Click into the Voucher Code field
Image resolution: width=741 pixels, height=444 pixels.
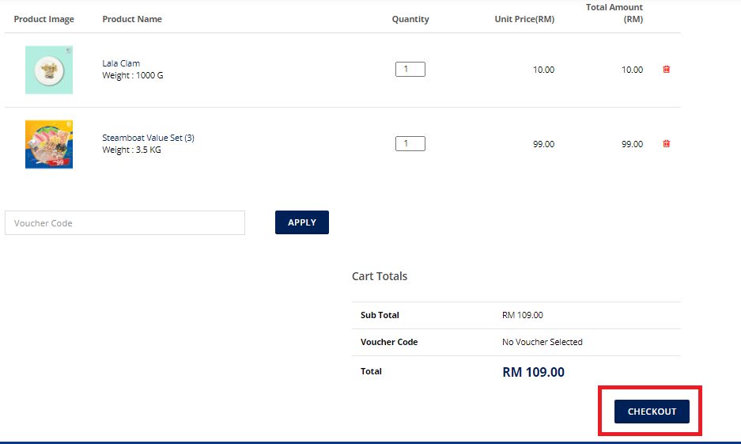click(125, 223)
